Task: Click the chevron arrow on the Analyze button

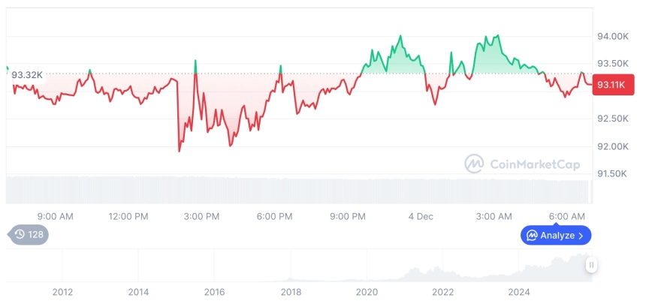Action: point(582,236)
